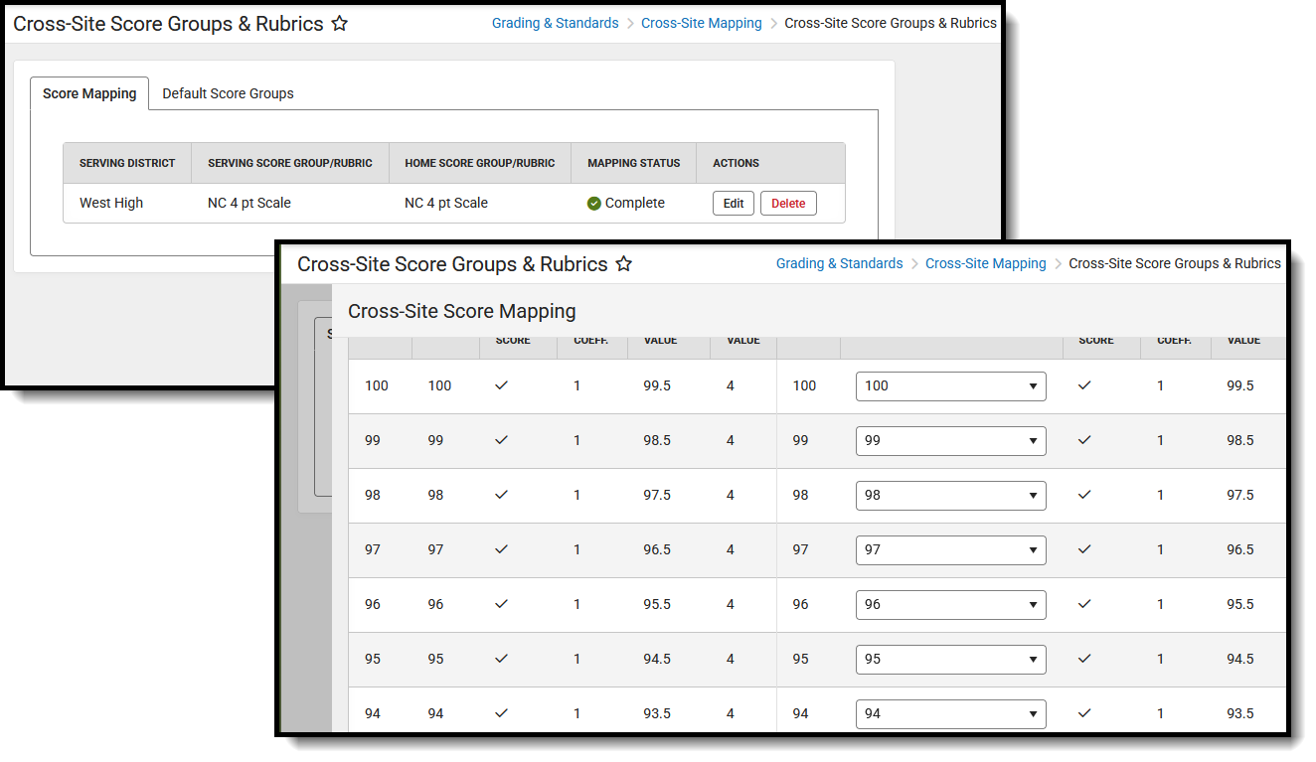Click the checkmark preceding the 94 dropdown
The image size is (1316, 762).
click(x=501, y=713)
